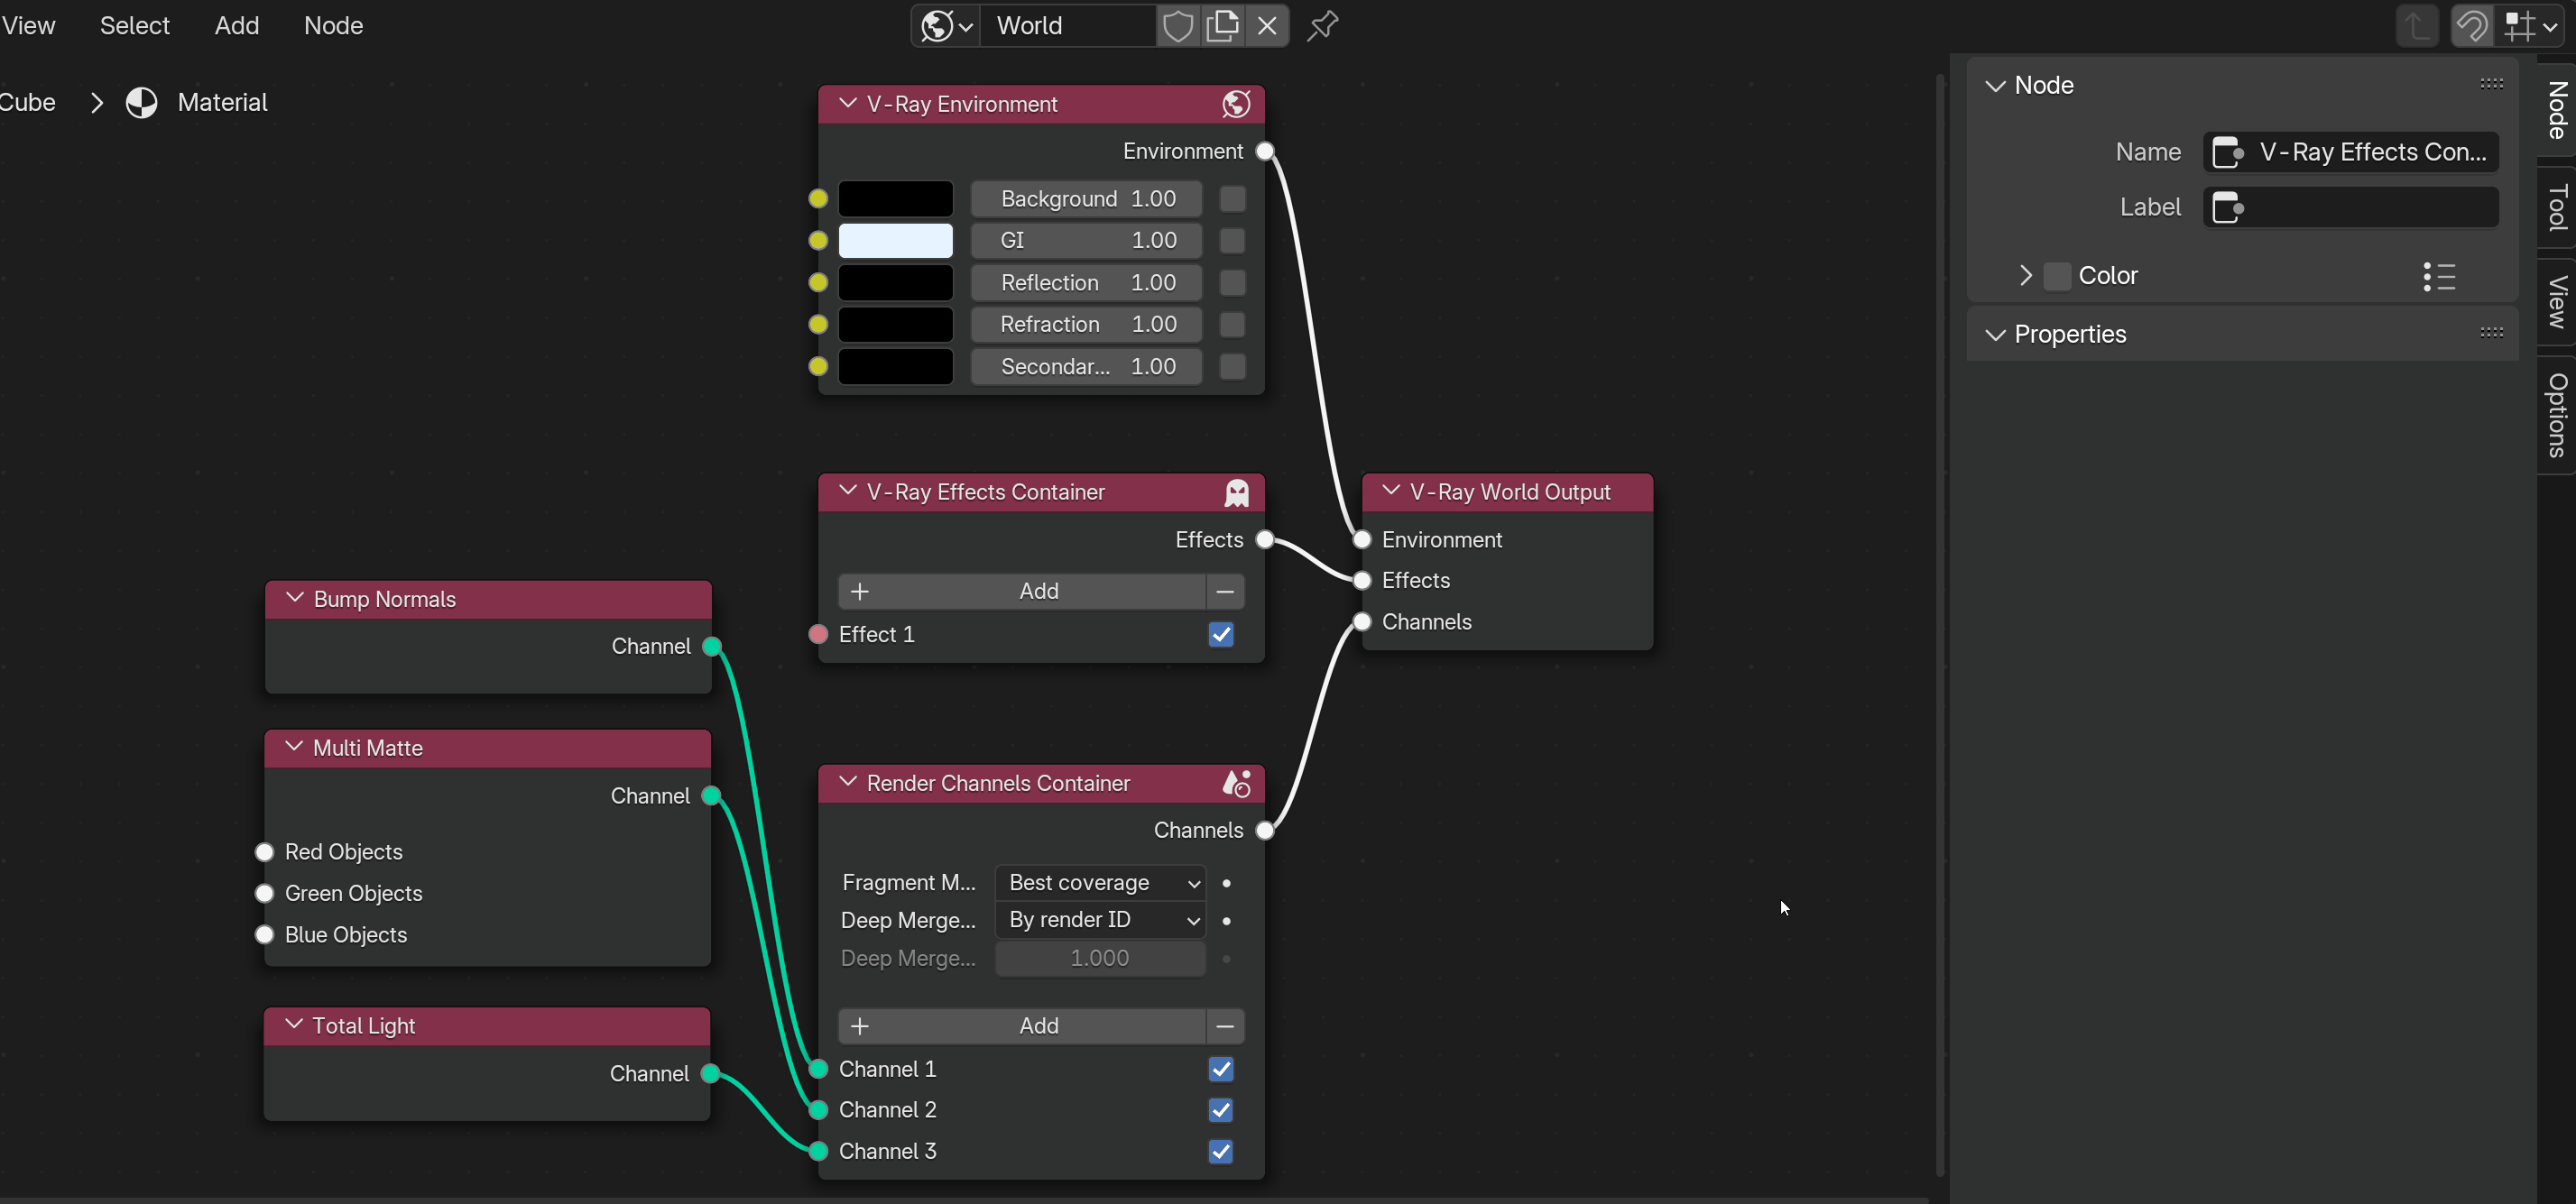
Task: Click the parent node tree arrow icon
Action: tap(2417, 26)
